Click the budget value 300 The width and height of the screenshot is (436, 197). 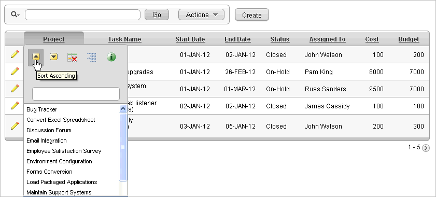(418, 126)
